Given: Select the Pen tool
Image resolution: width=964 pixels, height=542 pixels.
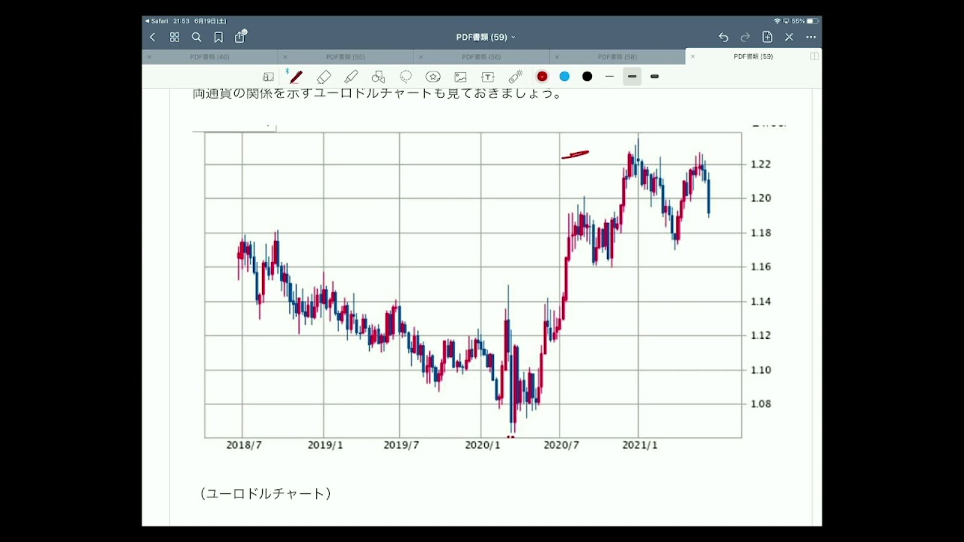Looking at the screenshot, I should [296, 77].
